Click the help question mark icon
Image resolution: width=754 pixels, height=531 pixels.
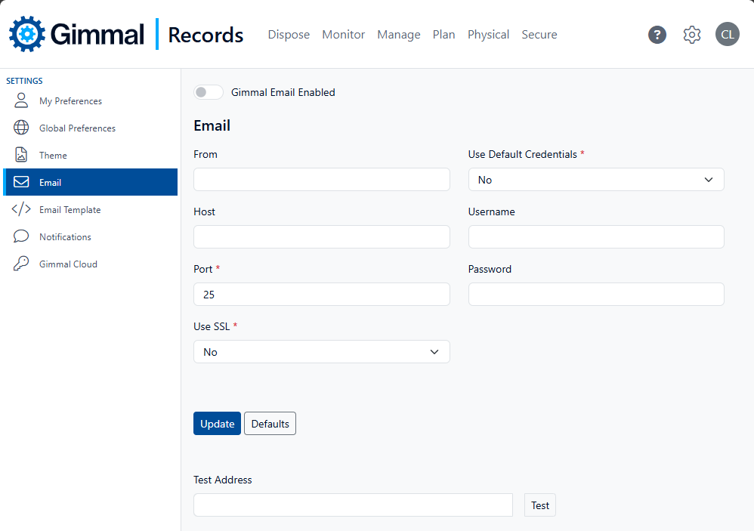click(x=657, y=35)
